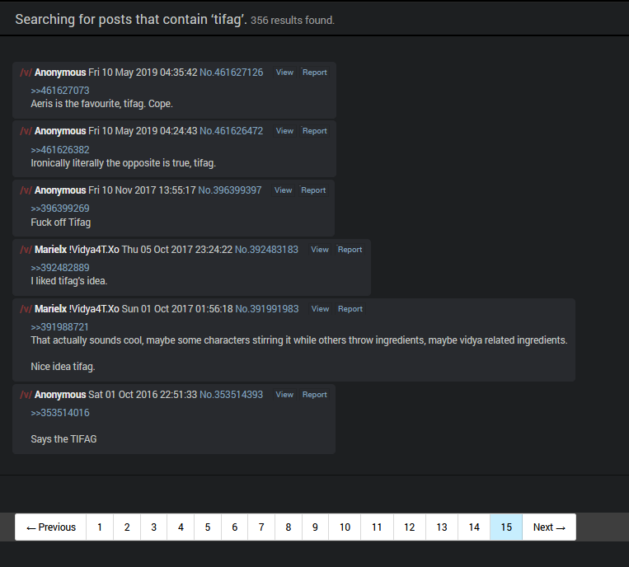Follow reply link >>391988721
629x567 pixels.
point(60,327)
